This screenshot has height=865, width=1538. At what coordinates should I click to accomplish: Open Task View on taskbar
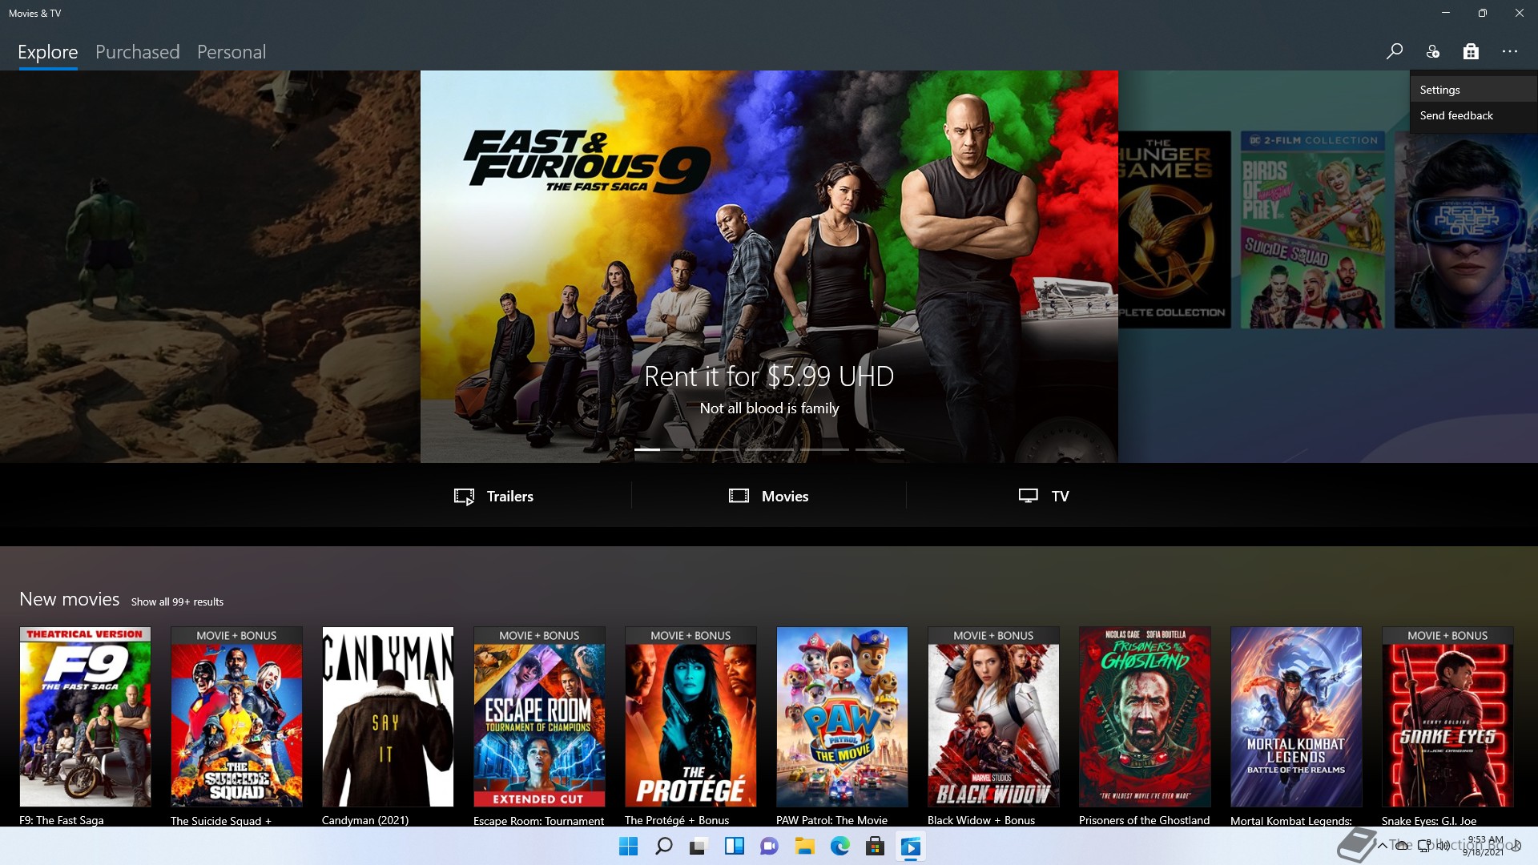pyautogui.click(x=699, y=846)
